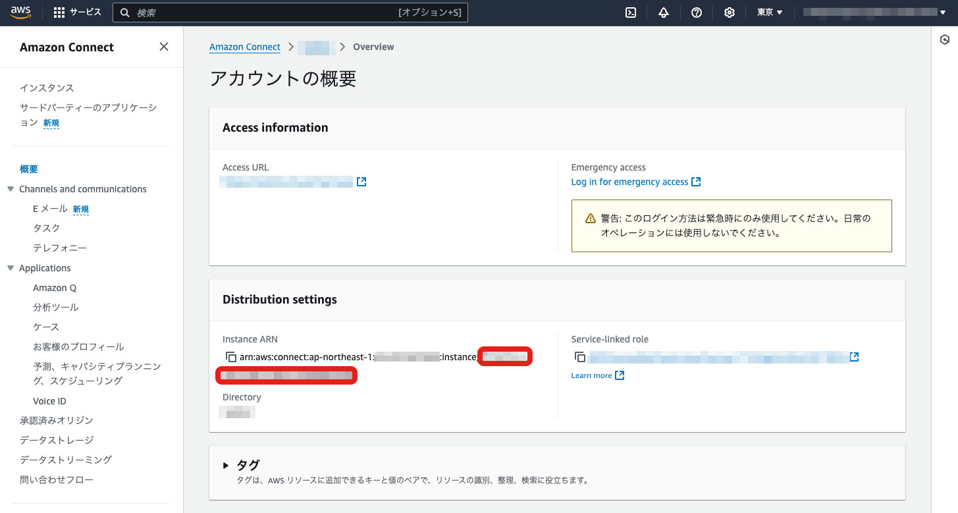
Task: Go to インスタンス in sidebar
Action: [47, 88]
